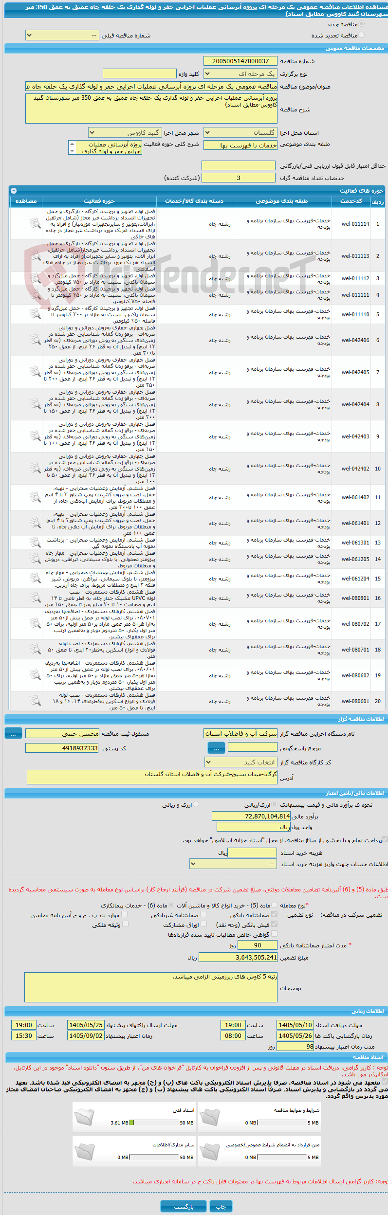Open view icon for row wel-061301
The width and height of the screenshot is (388, 1215).
click(35, 543)
